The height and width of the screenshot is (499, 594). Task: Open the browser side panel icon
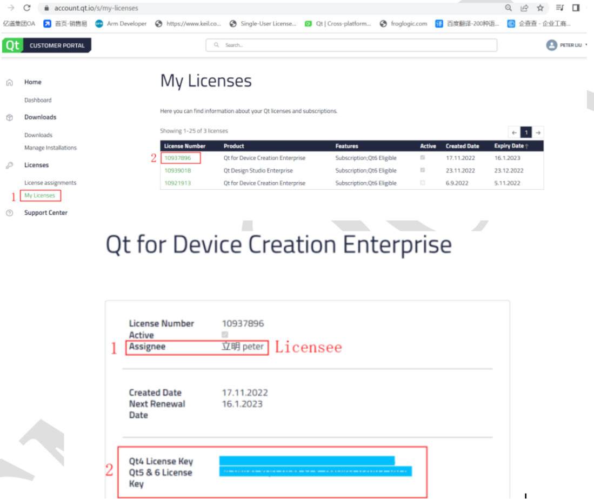click(x=576, y=8)
